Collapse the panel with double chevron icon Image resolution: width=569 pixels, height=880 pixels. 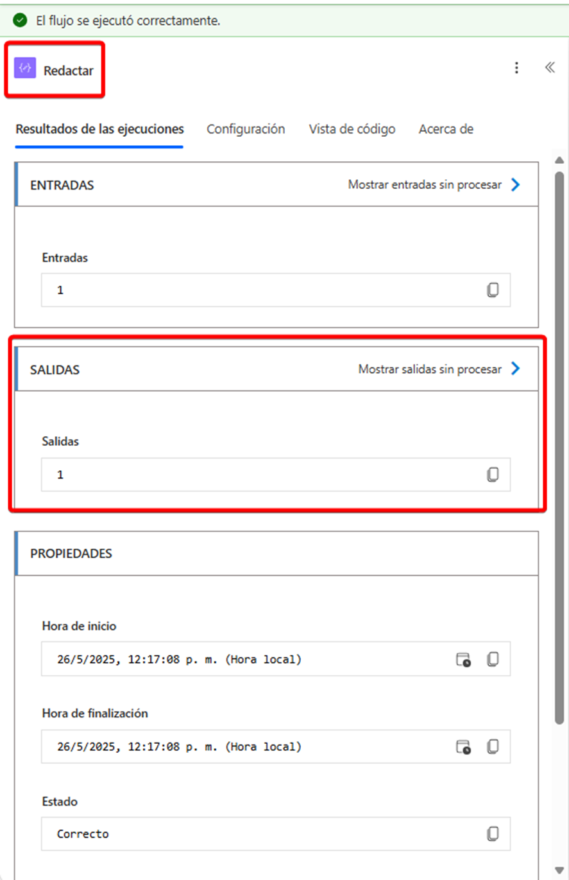point(550,67)
